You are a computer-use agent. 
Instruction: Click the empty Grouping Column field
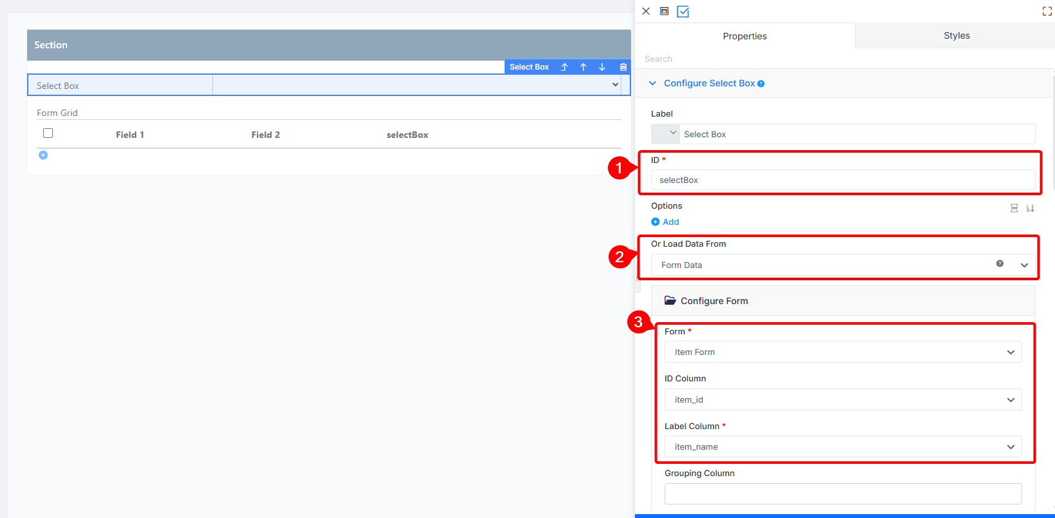[x=843, y=494]
